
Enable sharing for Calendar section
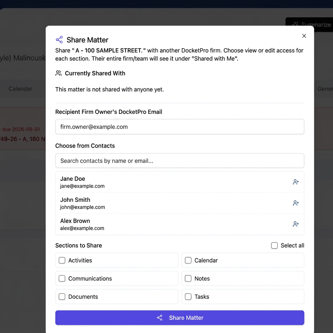(x=188, y=260)
